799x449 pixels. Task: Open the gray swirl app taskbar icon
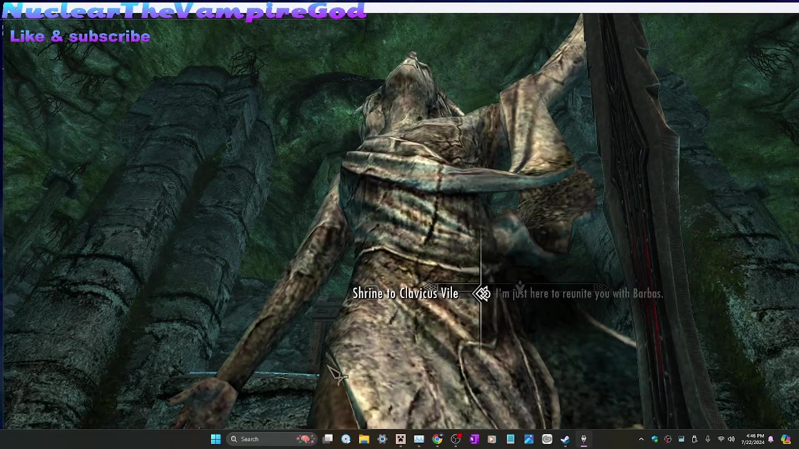[547, 439]
